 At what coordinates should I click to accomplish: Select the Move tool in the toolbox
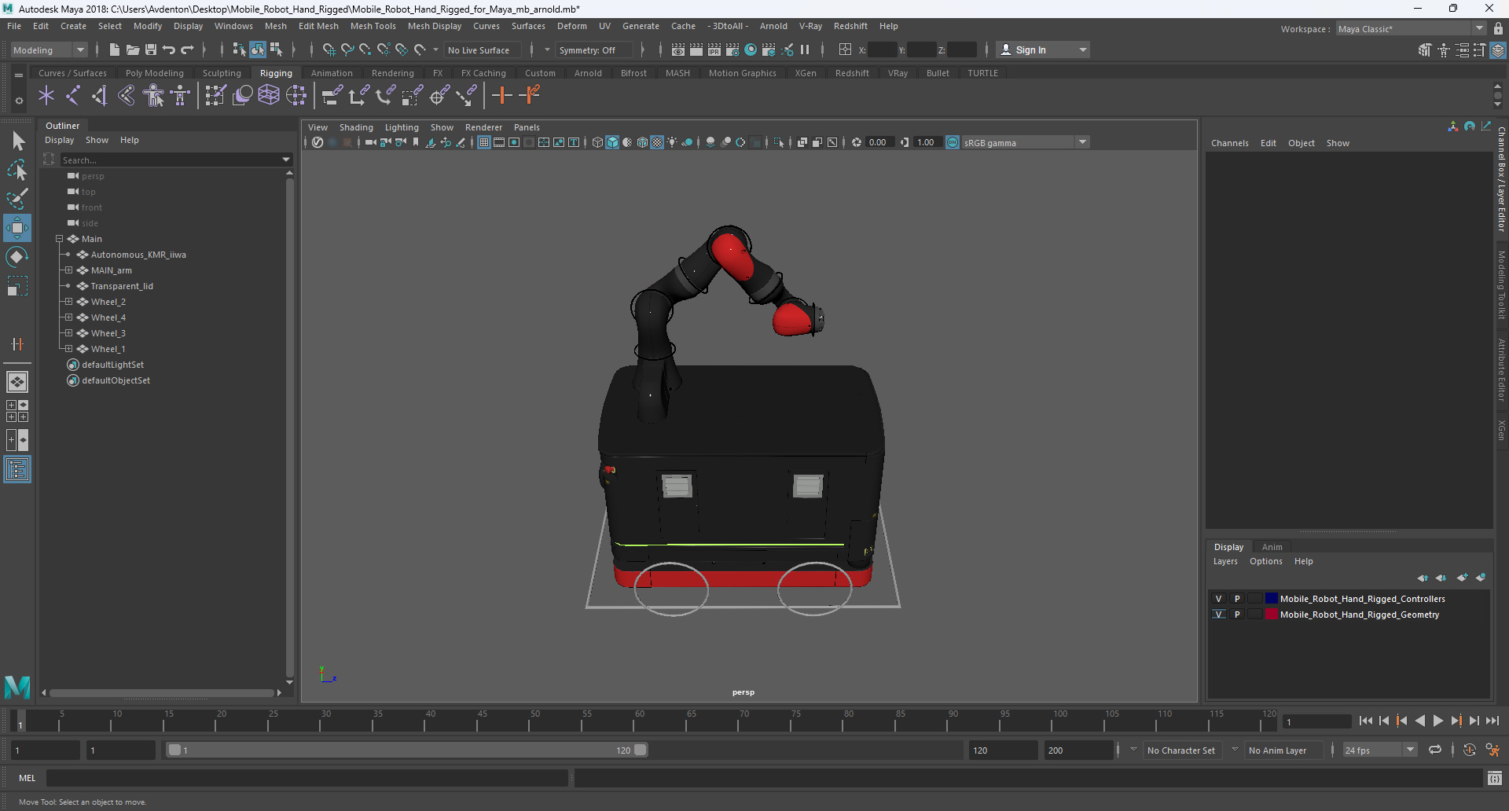pos(17,228)
